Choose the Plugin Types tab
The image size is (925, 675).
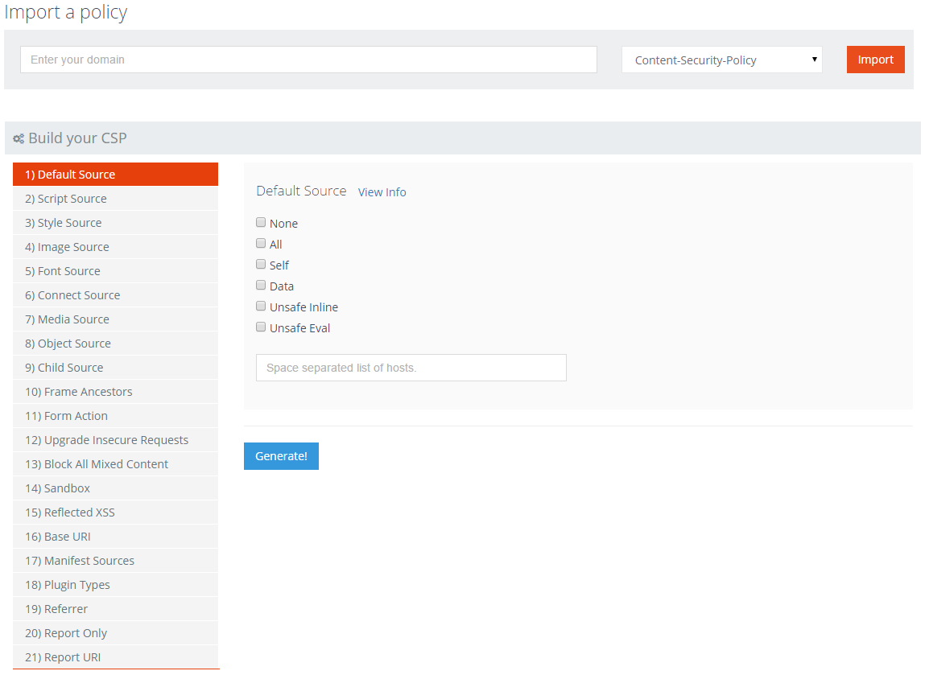[115, 585]
